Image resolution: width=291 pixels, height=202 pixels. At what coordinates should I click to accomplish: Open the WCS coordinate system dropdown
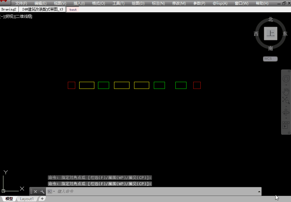[x=270, y=59]
